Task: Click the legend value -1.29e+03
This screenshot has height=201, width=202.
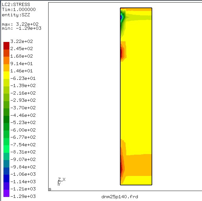Action: (23, 196)
